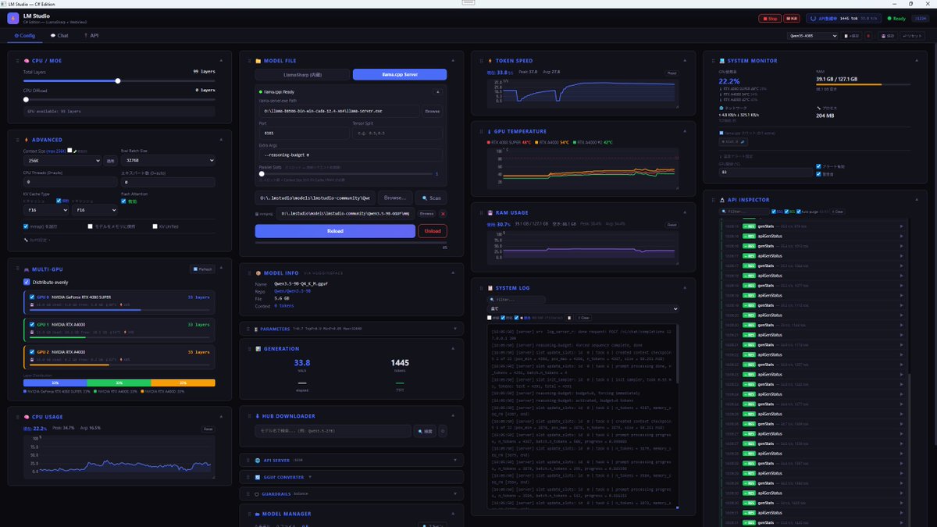Toggle the KV cache sync checkbox
The width and height of the screenshot is (937, 527).
[x=59, y=201]
